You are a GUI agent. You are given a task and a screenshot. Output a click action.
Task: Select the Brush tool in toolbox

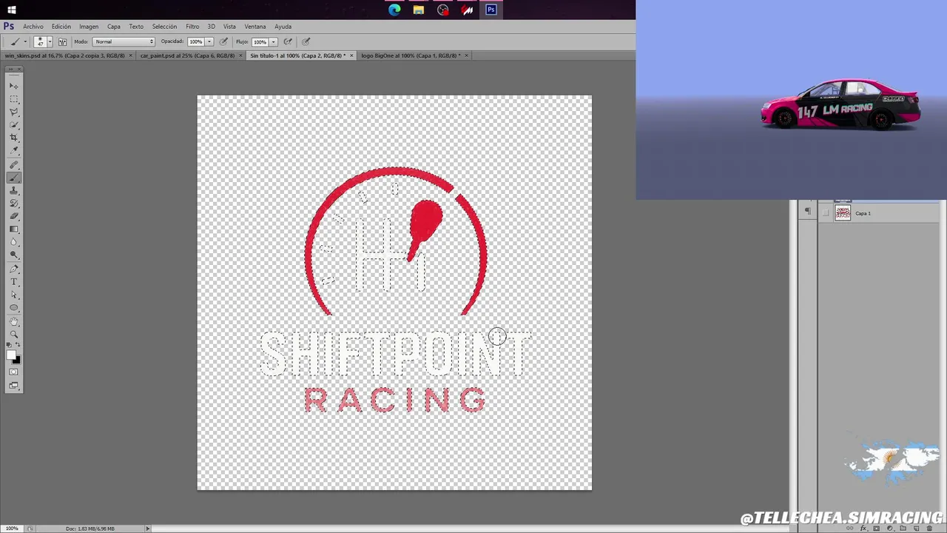(14, 178)
